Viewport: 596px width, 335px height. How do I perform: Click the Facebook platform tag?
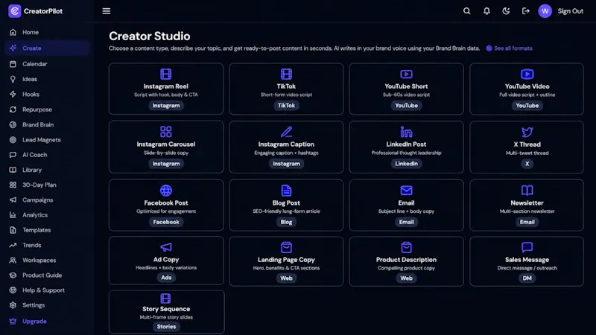click(165, 222)
